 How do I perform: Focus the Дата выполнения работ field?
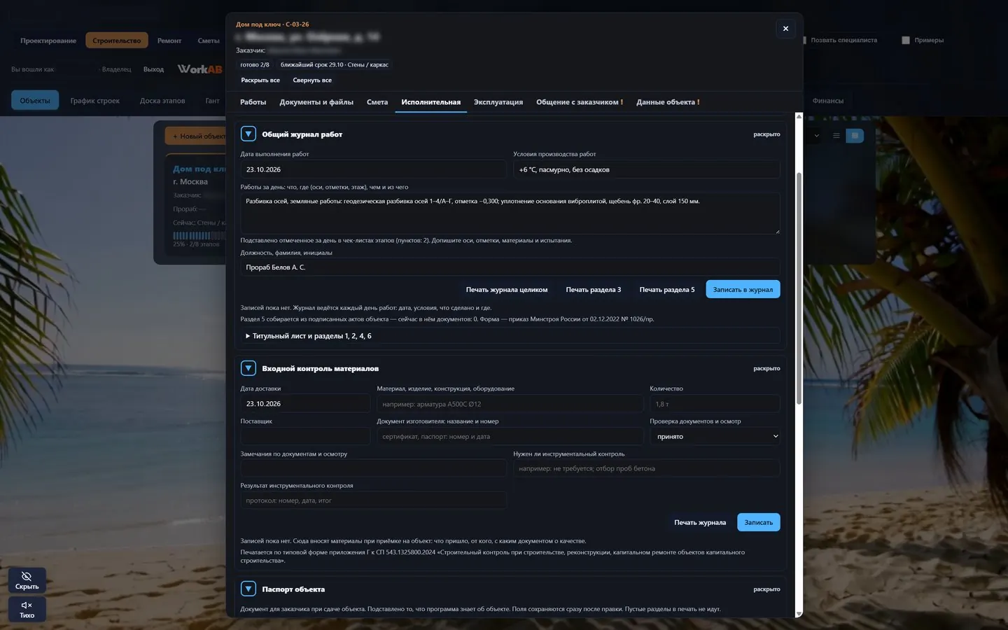373,169
